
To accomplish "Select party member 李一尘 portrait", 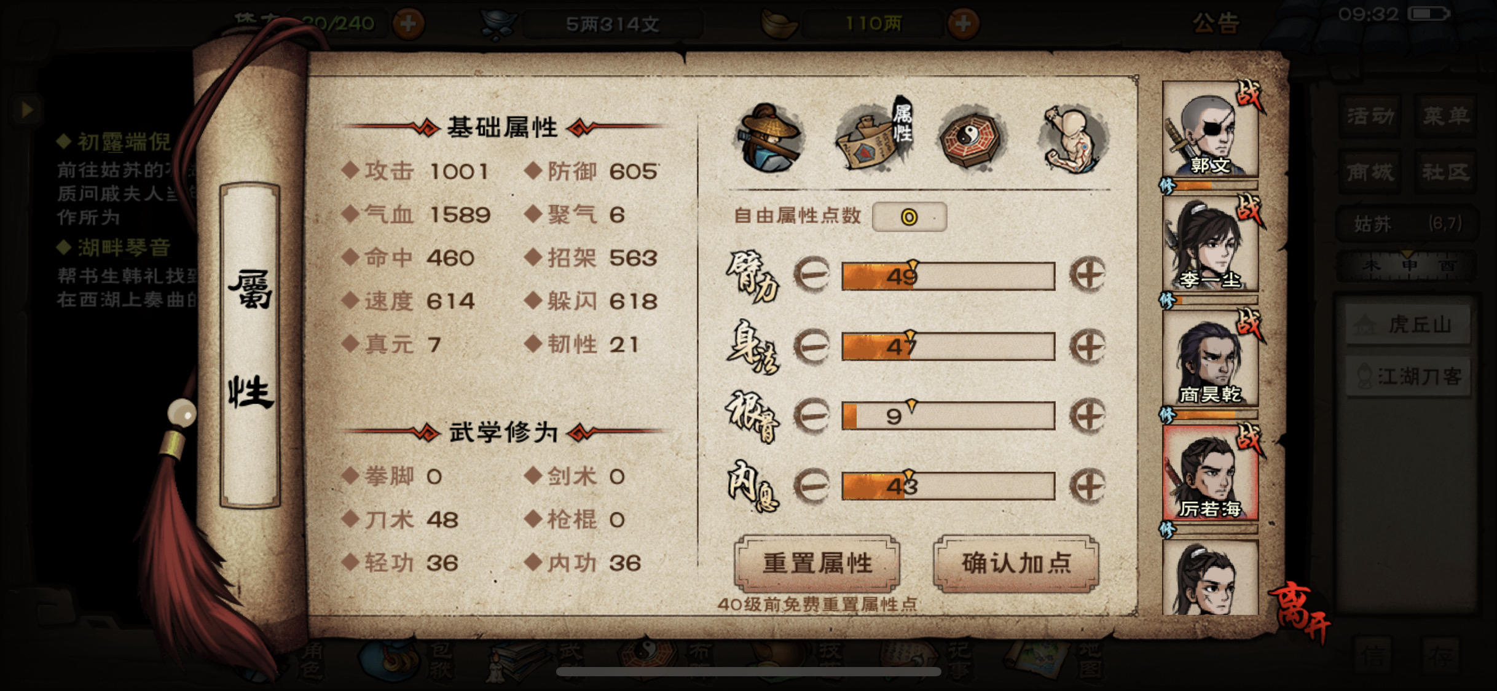I will pos(1209,244).
